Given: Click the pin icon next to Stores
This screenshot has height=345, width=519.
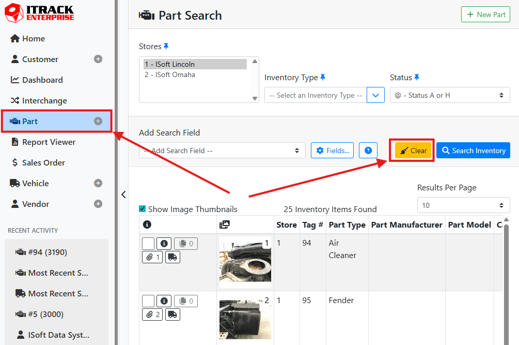Looking at the screenshot, I should [x=166, y=47].
